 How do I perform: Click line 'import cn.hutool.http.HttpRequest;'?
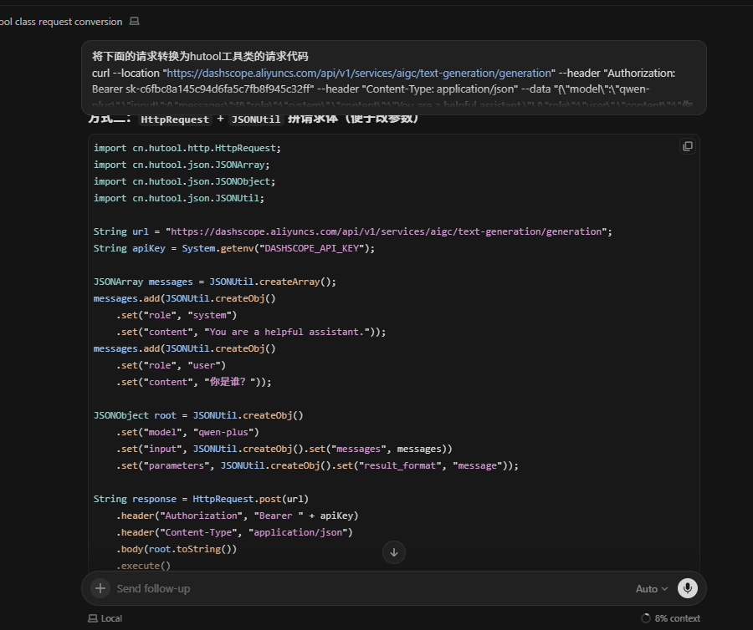[187, 148]
